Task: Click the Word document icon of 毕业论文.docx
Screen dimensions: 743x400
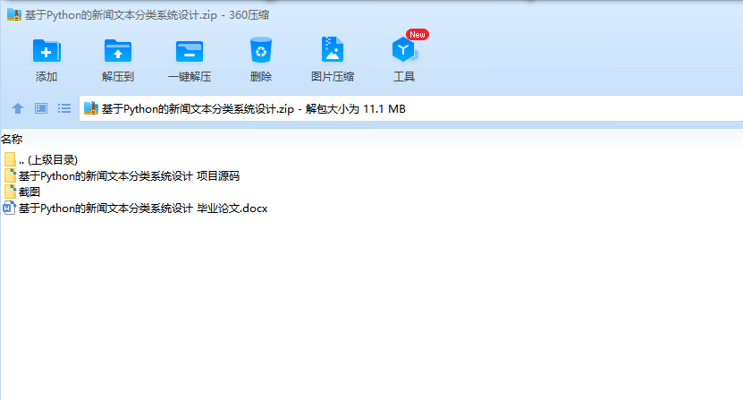Action: 10,208
